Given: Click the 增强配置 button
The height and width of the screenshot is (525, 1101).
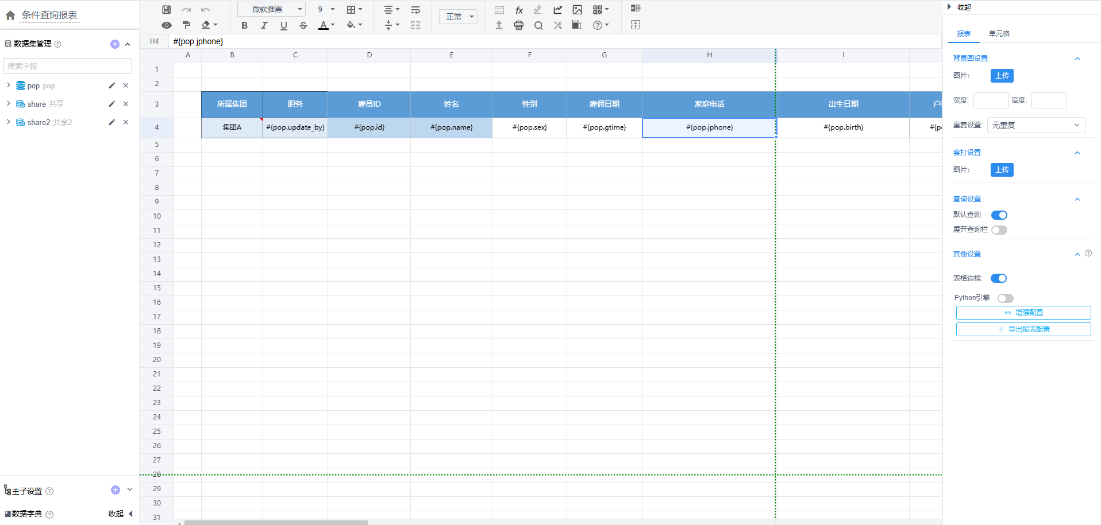Looking at the screenshot, I should pos(1023,313).
